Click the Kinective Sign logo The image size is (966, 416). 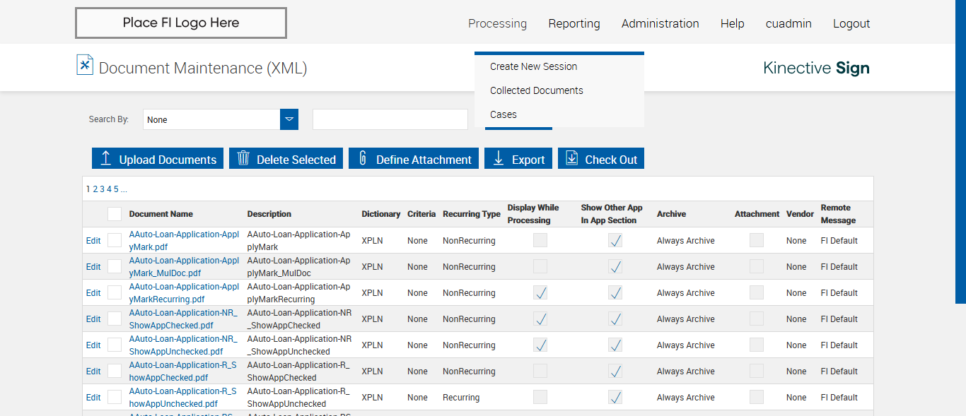click(816, 68)
